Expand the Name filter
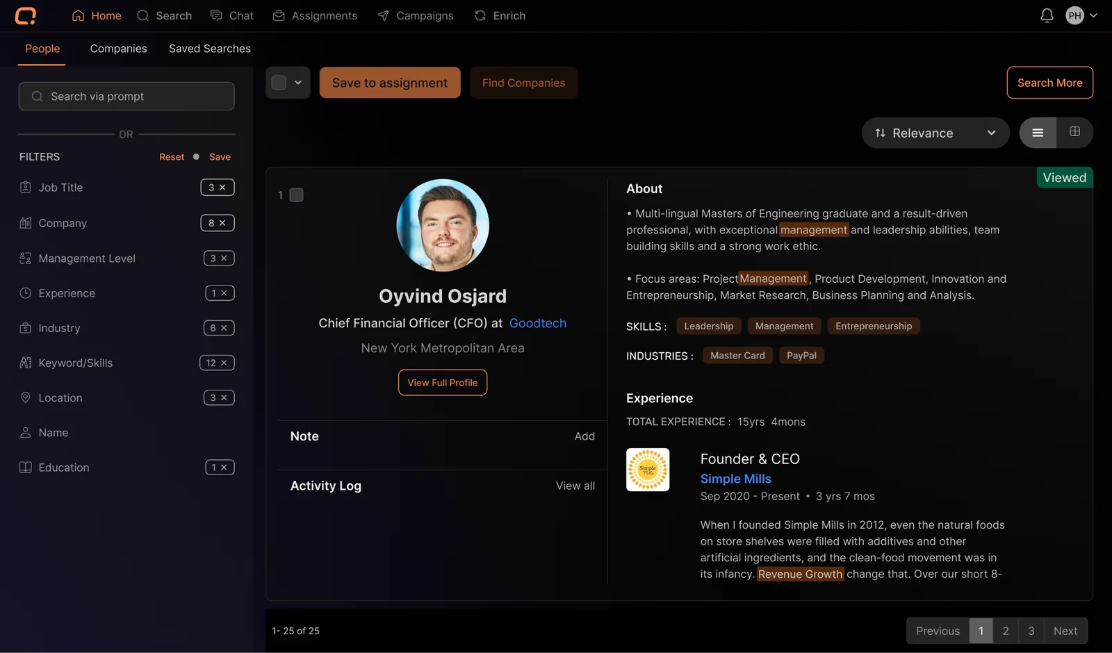The width and height of the screenshot is (1112, 653). 54,433
